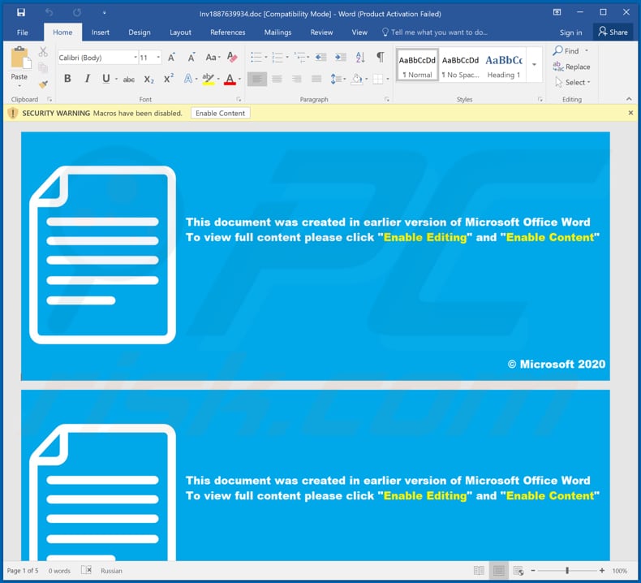Toggle Underline formatting
Viewport: 641px width, 583px height.
[x=105, y=79]
